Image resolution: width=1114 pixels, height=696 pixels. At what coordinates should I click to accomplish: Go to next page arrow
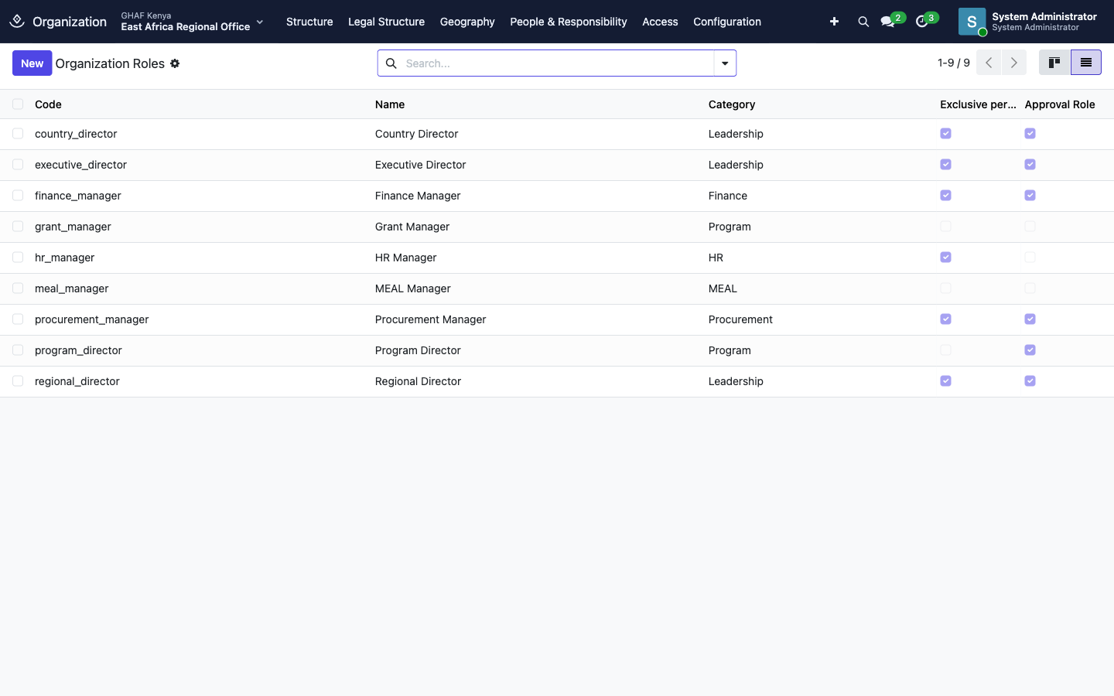coord(1014,63)
